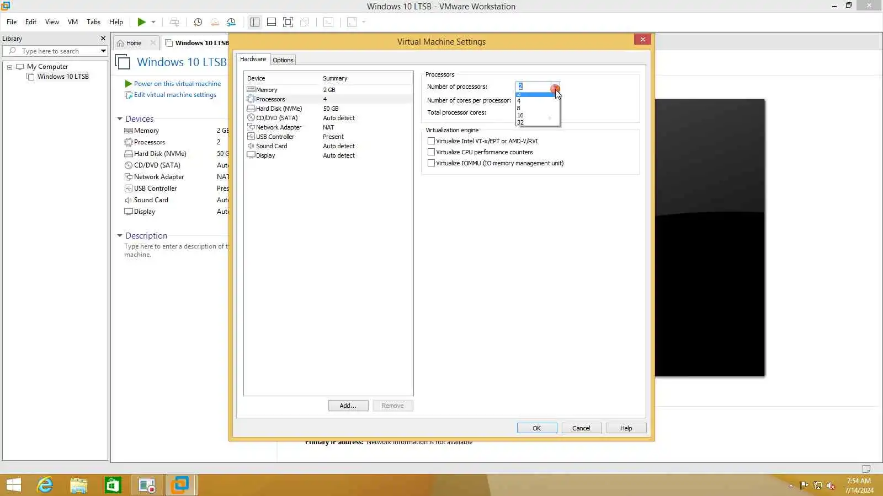Select the Hardware tab in settings
Image resolution: width=883 pixels, height=496 pixels.
point(253,59)
